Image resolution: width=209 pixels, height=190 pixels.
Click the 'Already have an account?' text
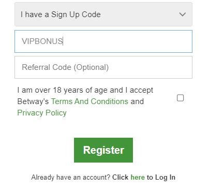click(71, 177)
